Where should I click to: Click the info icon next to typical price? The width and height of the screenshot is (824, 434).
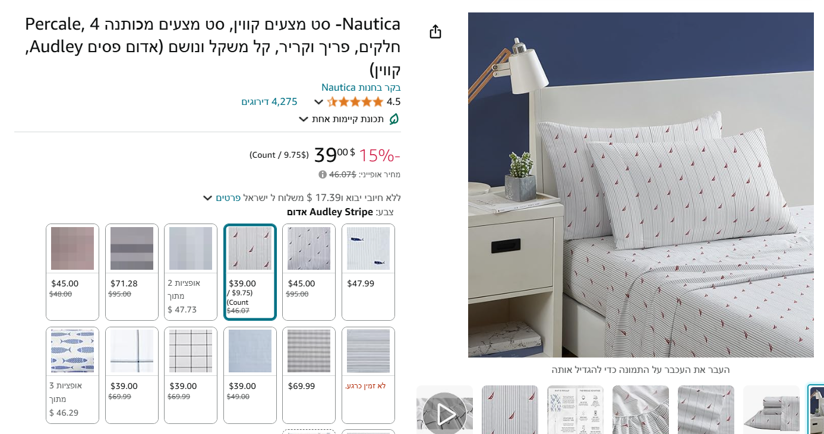[x=323, y=174]
